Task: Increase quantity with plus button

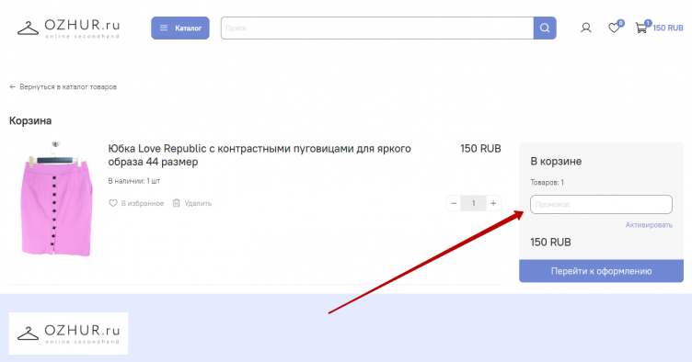Action: pyautogui.click(x=493, y=203)
